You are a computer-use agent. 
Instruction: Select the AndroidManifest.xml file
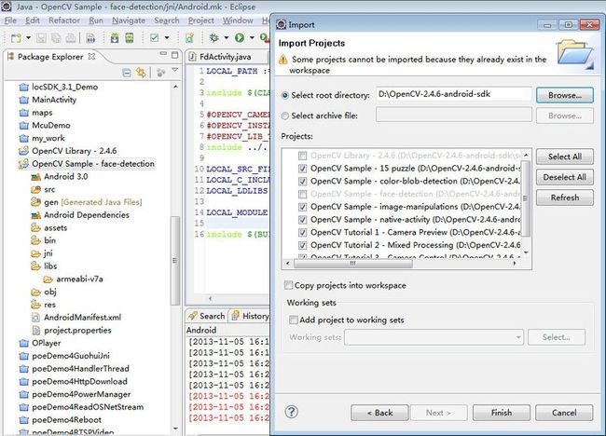point(82,318)
